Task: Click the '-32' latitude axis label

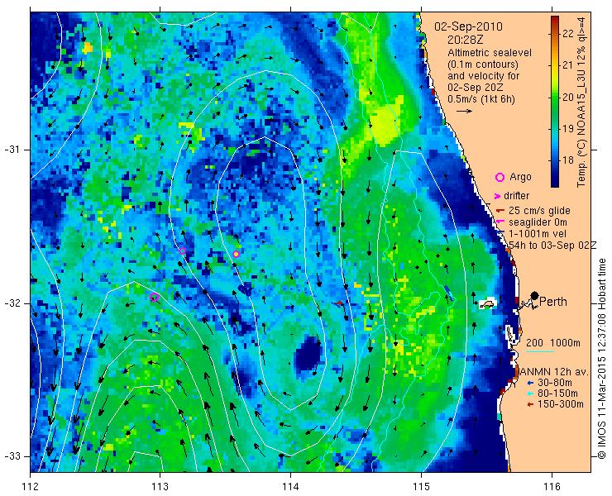Action: (12, 303)
